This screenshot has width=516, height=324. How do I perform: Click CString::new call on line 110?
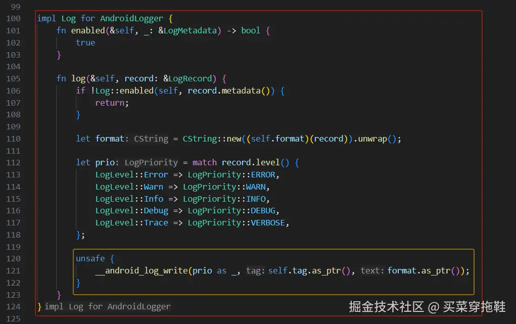[x=212, y=139]
